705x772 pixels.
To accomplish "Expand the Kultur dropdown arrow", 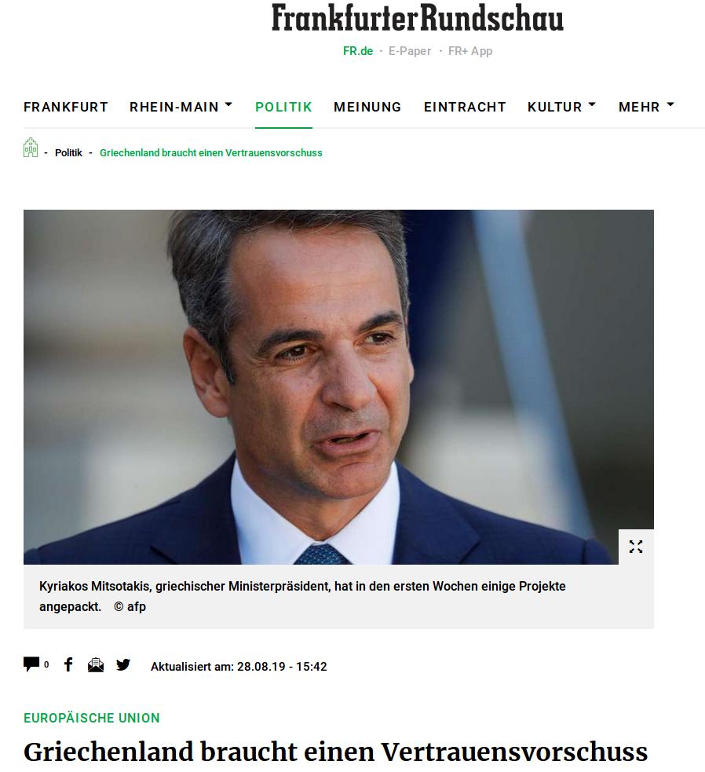I will [x=592, y=105].
